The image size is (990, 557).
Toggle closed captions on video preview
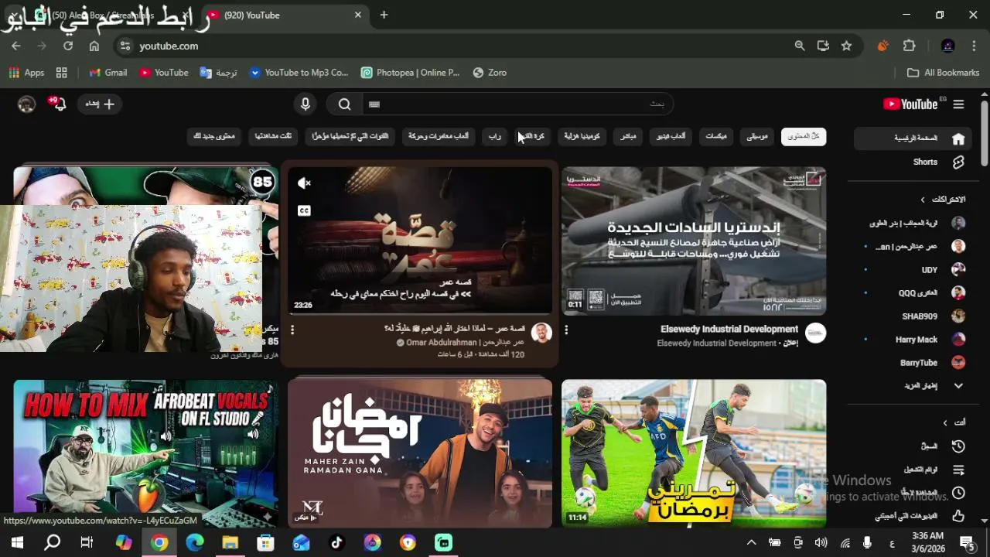[304, 210]
